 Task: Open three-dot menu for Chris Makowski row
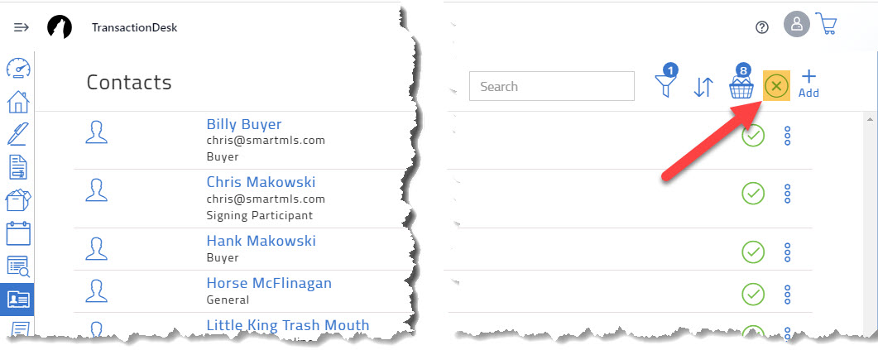pos(787,193)
